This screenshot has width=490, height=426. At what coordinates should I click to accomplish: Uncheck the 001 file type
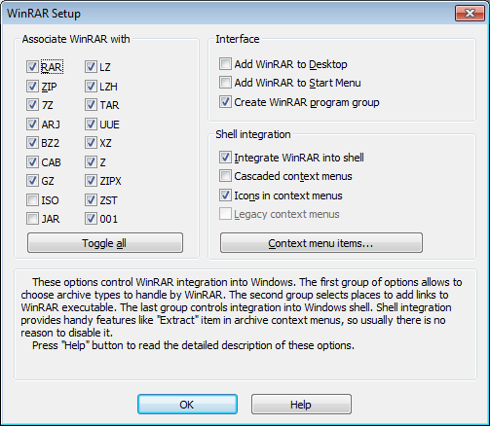tap(91, 219)
